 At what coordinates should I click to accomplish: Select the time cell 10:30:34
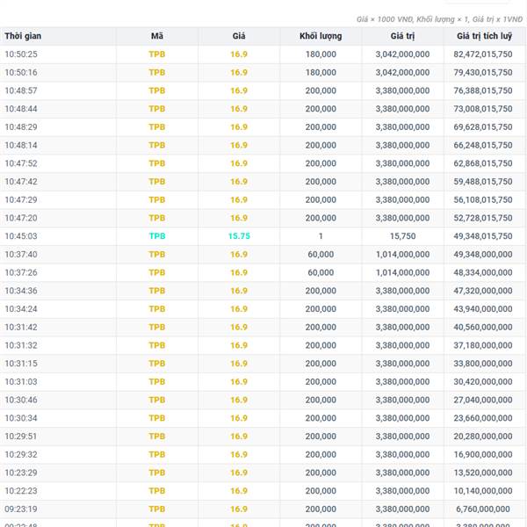click(21, 418)
